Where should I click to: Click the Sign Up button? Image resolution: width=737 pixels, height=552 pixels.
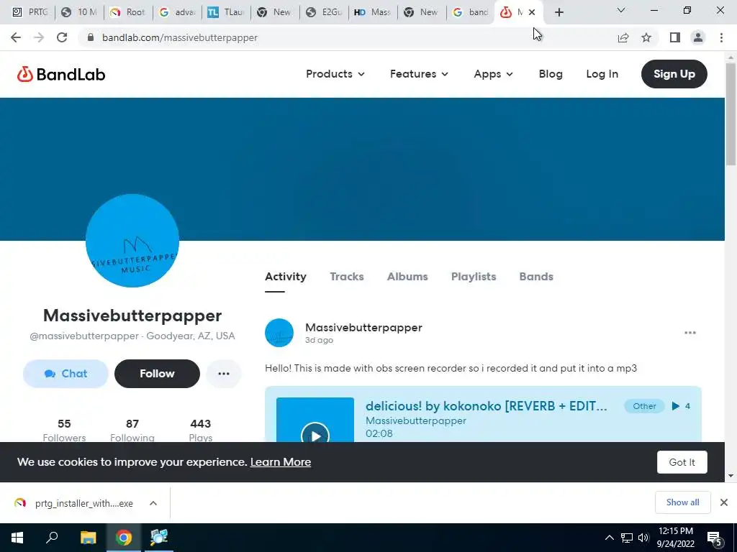coord(674,74)
